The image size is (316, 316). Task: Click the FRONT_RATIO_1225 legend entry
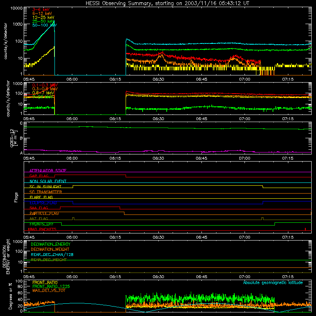(x=51, y=286)
